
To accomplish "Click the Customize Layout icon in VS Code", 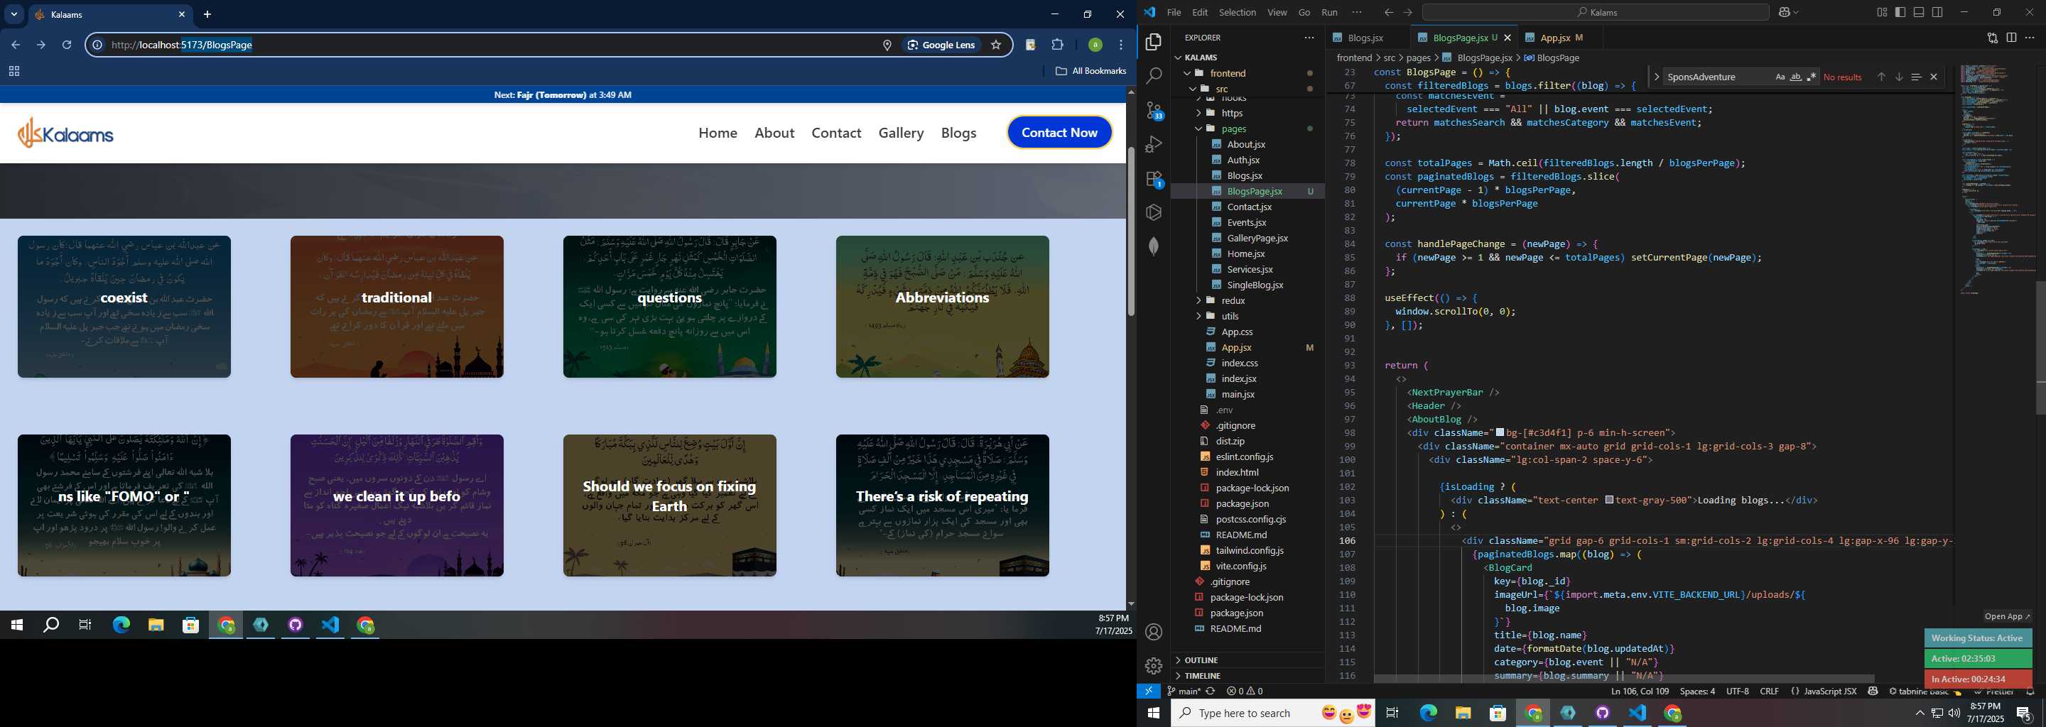I will (x=1882, y=12).
